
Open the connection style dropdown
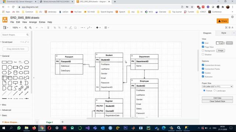tap(83, 28)
